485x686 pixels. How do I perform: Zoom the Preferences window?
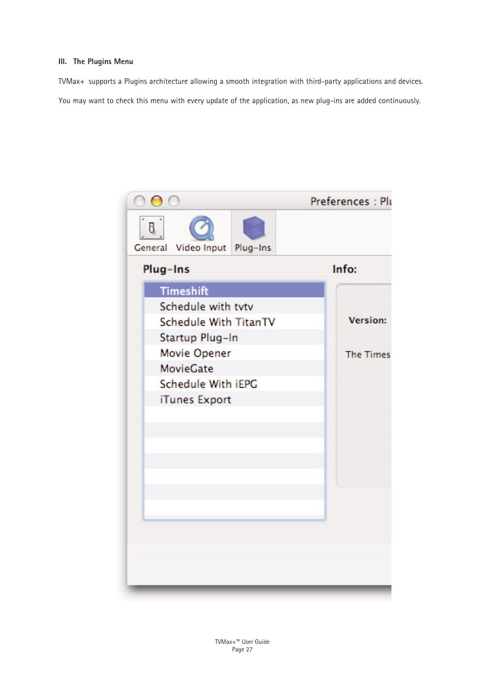[174, 201]
